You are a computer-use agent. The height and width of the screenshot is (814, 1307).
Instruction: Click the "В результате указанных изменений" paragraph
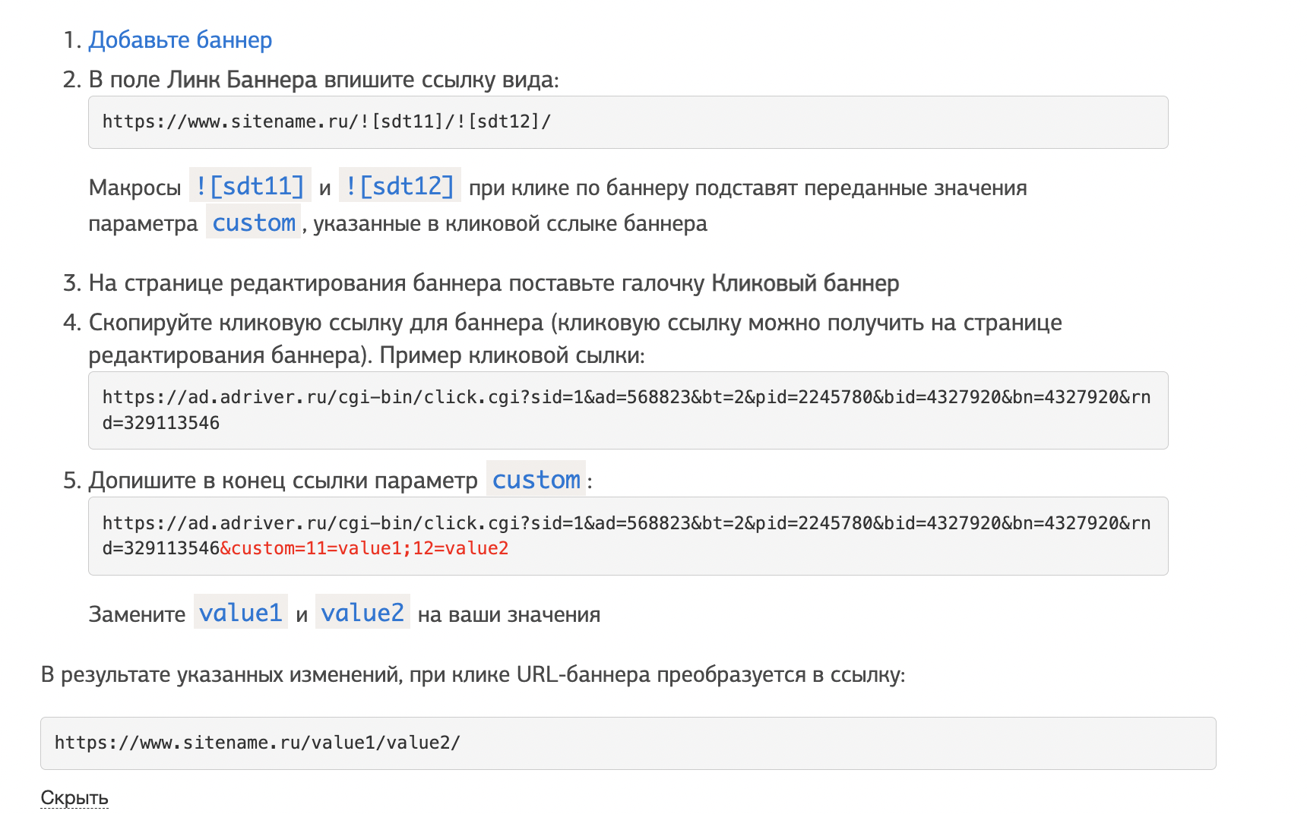pyautogui.click(x=471, y=675)
